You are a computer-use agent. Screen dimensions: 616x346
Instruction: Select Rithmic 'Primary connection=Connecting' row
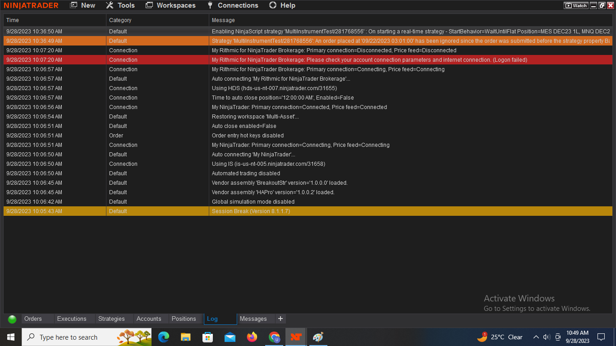(308, 69)
